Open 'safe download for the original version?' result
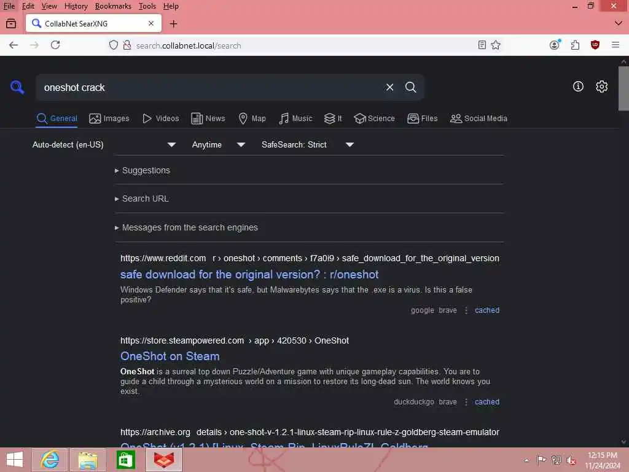Viewport: 629px width, 472px height. click(249, 275)
